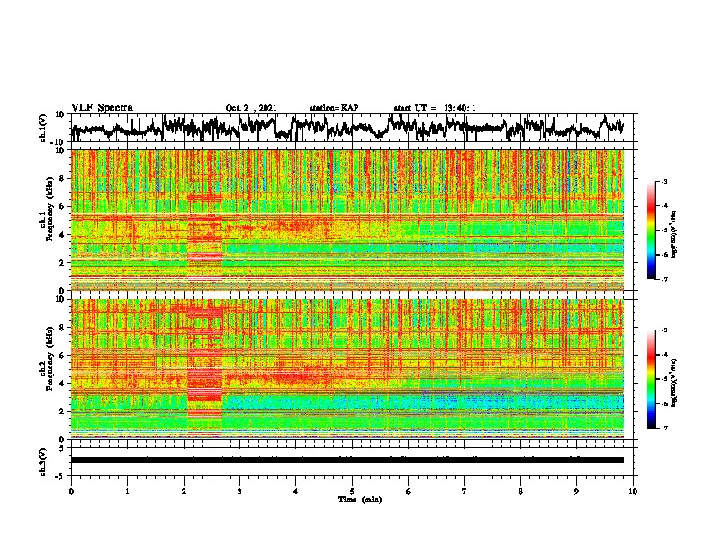Click time axis tick label "10"
Viewport: 713px width, 551px height.
(x=633, y=492)
